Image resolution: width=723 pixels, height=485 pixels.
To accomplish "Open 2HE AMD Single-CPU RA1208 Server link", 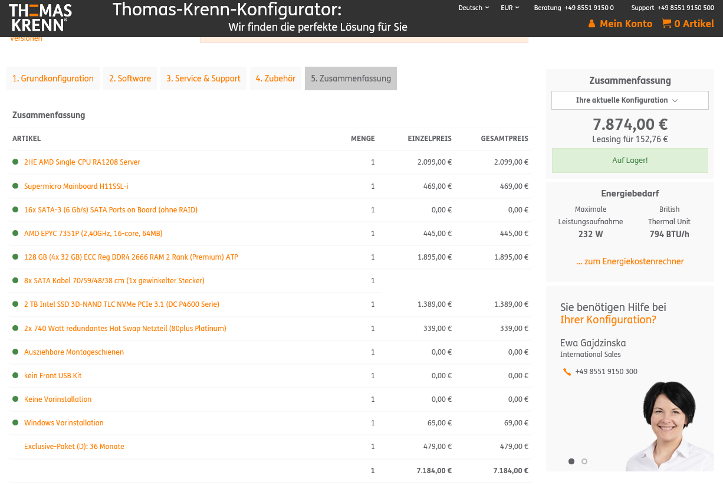I will click(82, 162).
